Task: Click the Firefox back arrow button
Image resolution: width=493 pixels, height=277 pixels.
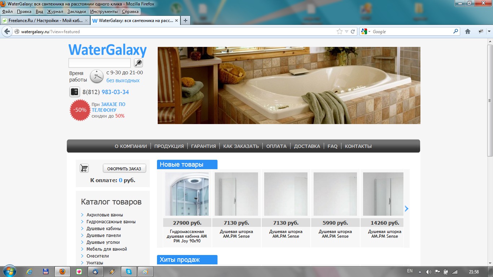Action: click(7, 31)
